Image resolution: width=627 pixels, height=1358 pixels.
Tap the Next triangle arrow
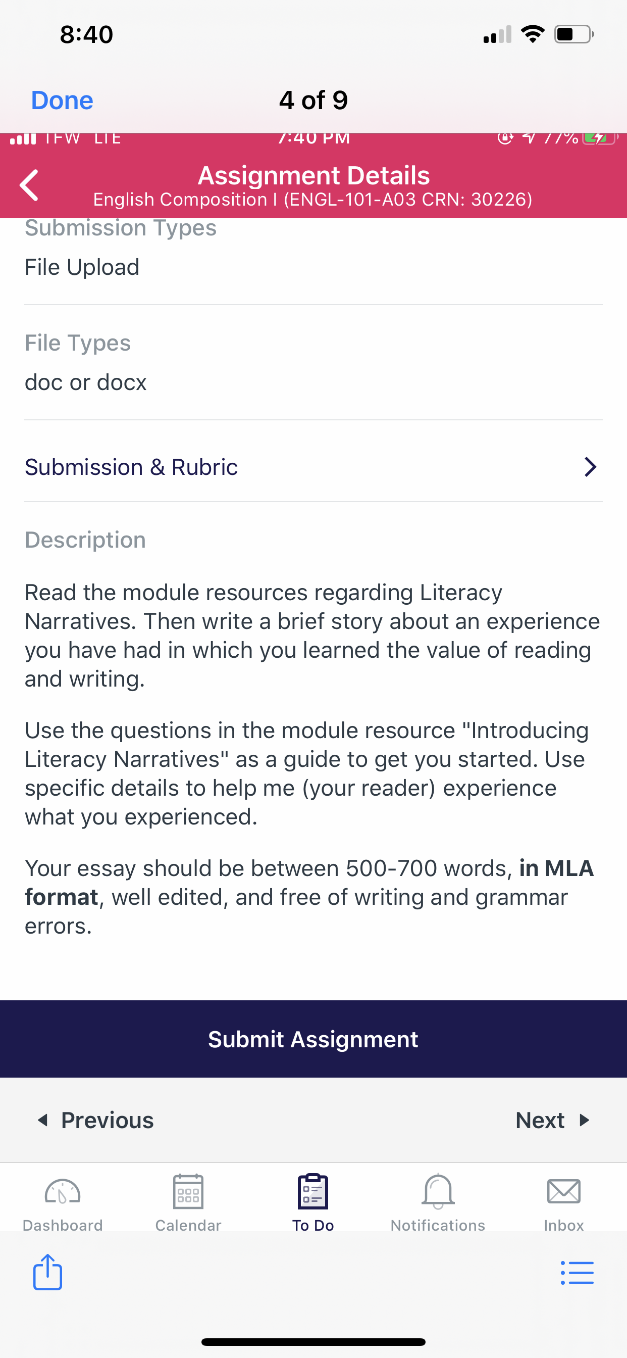coord(584,1120)
